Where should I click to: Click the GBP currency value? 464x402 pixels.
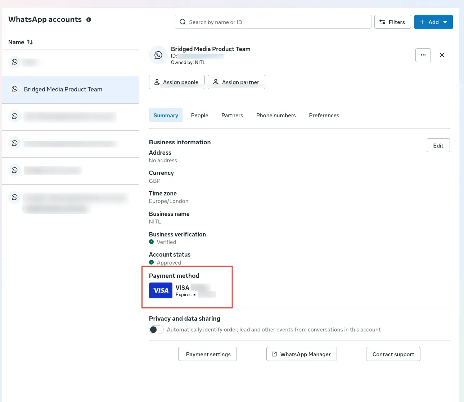pyautogui.click(x=155, y=181)
